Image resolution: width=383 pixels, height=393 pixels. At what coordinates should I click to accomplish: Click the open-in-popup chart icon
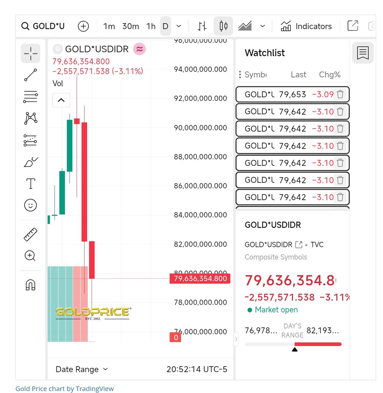coord(353,26)
